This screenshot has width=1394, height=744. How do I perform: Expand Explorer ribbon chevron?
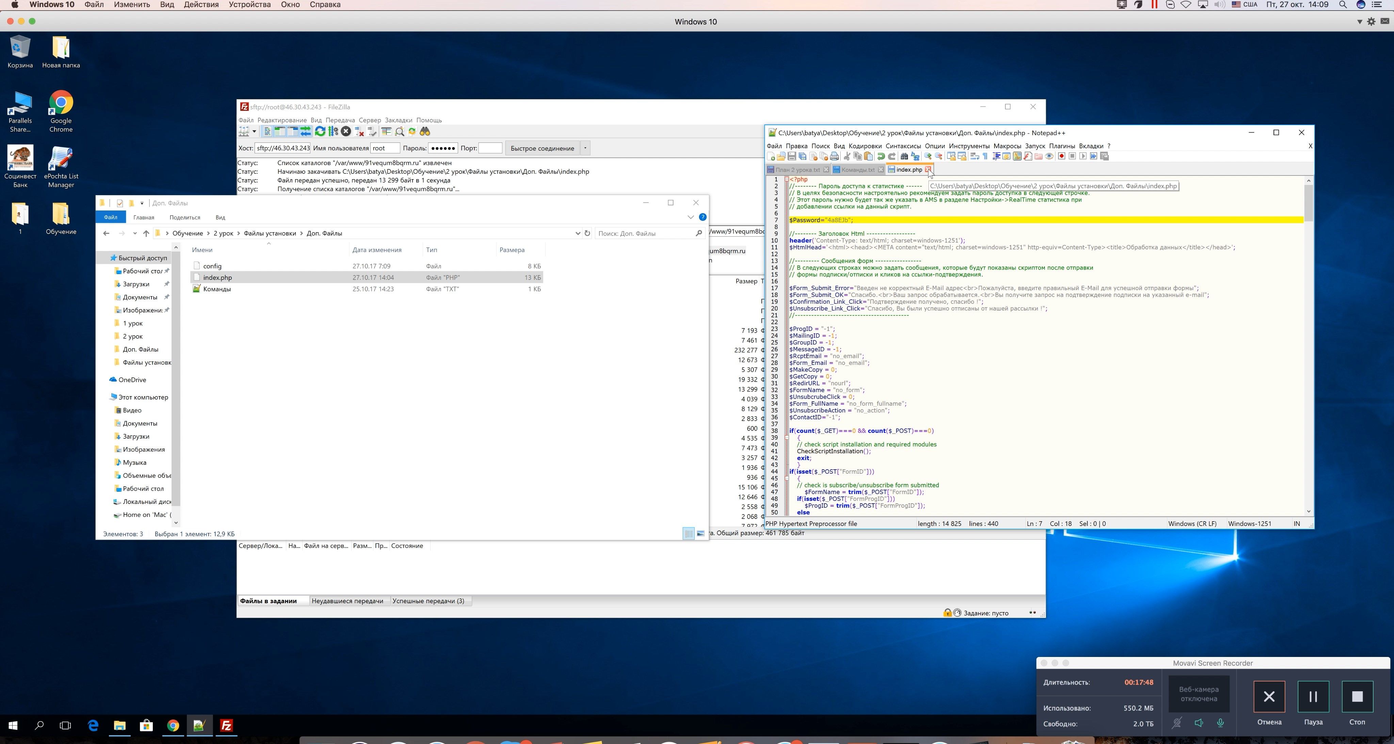[x=691, y=217]
